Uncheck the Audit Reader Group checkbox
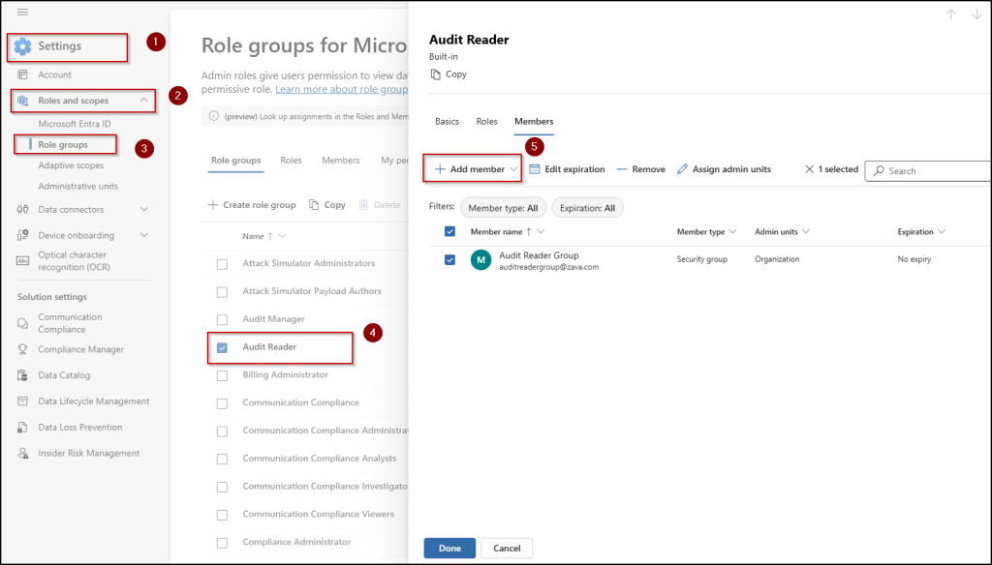The image size is (992, 565). 449,259
